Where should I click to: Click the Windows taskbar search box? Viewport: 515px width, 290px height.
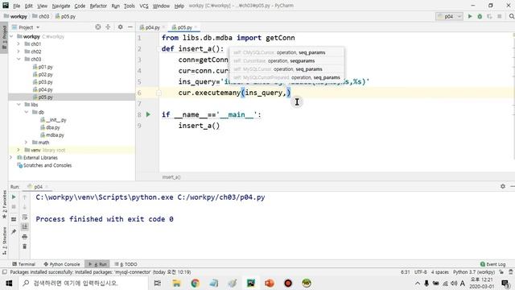pyautogui.click(x=83, y=283)
